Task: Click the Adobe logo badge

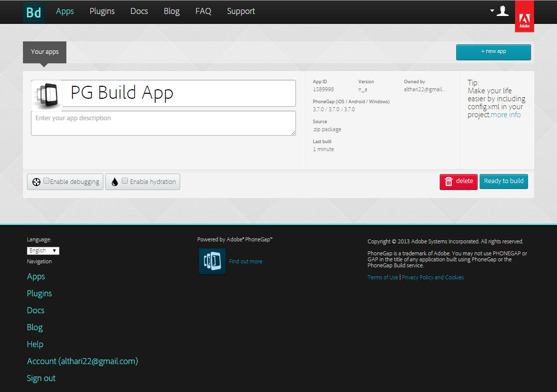Action: [525, 16]
